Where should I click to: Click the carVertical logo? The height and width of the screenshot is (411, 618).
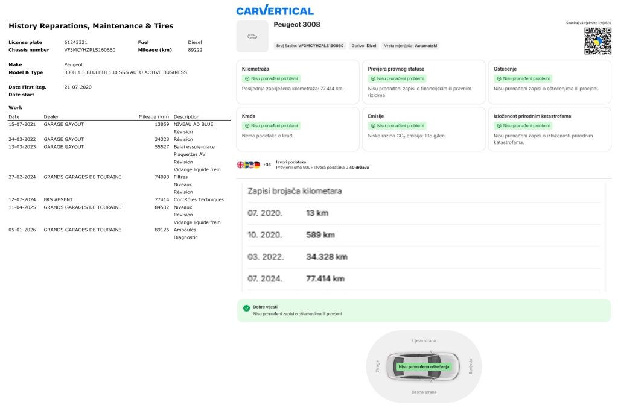pos(275,10)
